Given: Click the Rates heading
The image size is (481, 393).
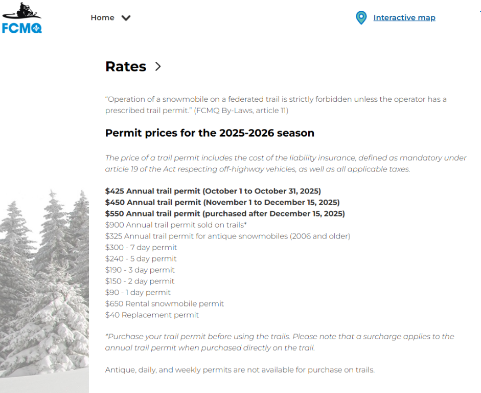Looking at the screenshot, I should pyautogui.click(x=126, y=67).
